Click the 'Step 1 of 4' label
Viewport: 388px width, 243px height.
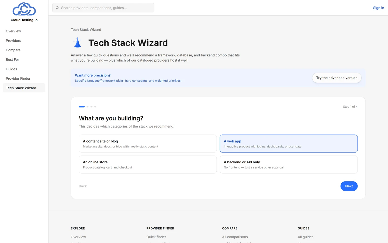click(350, 107)
